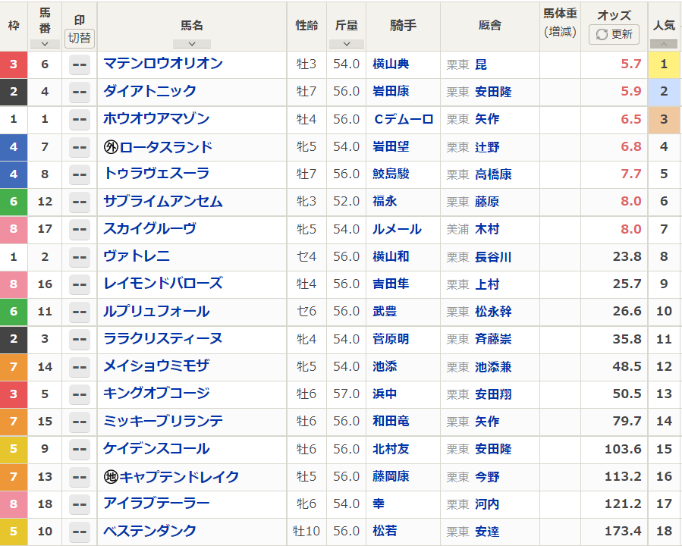Select odds value 5.7
The height and width of the screenshot is (546, 682).
[x=630, y=64]
